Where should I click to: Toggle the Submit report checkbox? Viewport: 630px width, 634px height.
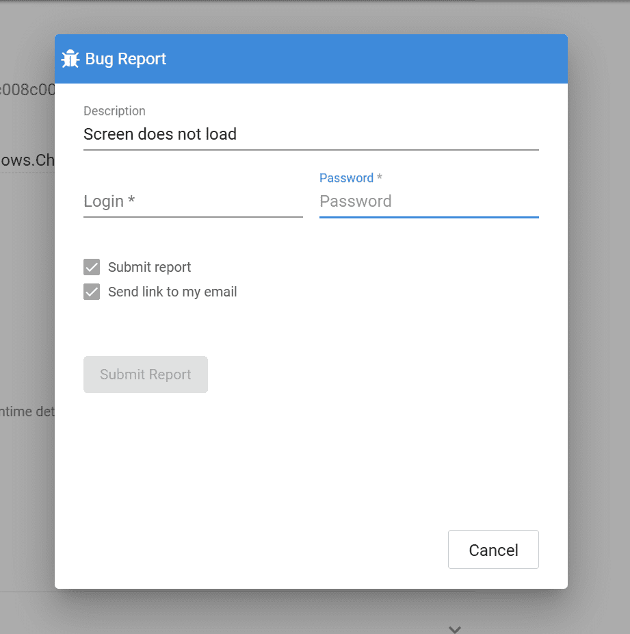click(x=92, y=267)
